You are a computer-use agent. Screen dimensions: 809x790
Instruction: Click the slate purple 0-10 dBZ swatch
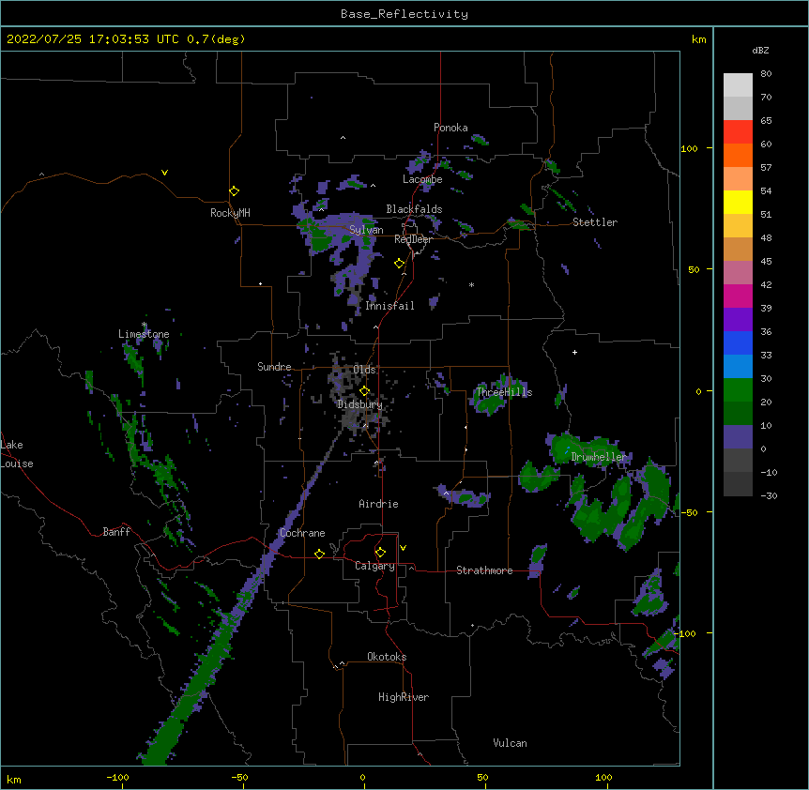(x=738, y=437)
